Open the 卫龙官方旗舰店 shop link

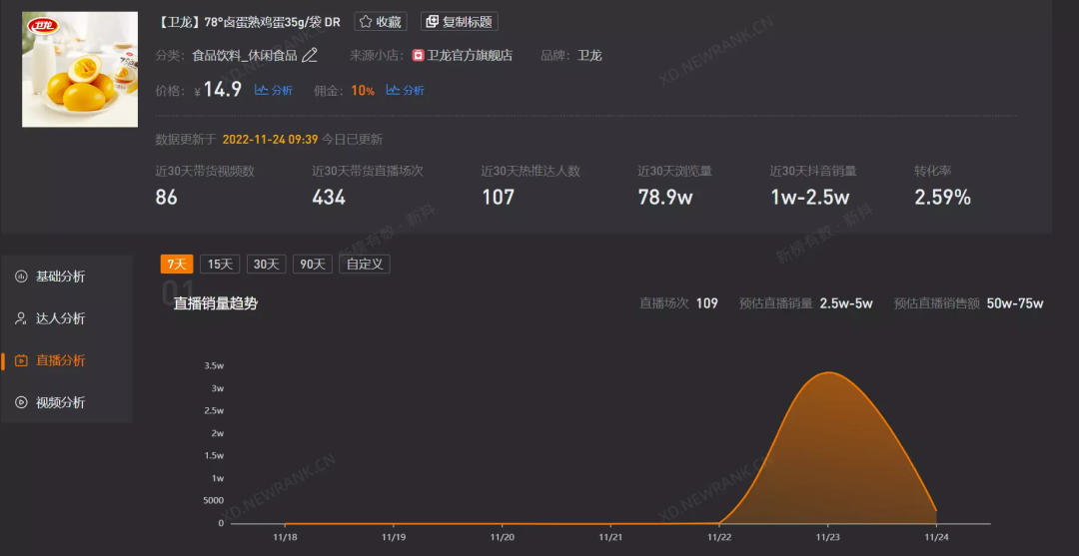click(470, 56)
